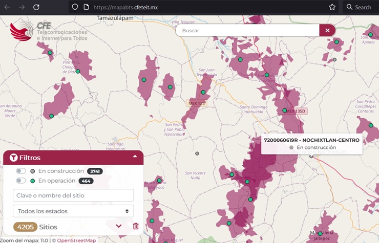Click the funnel icon in Filtros header
Viewport: 379px width, 243px height.
(14, 158)
